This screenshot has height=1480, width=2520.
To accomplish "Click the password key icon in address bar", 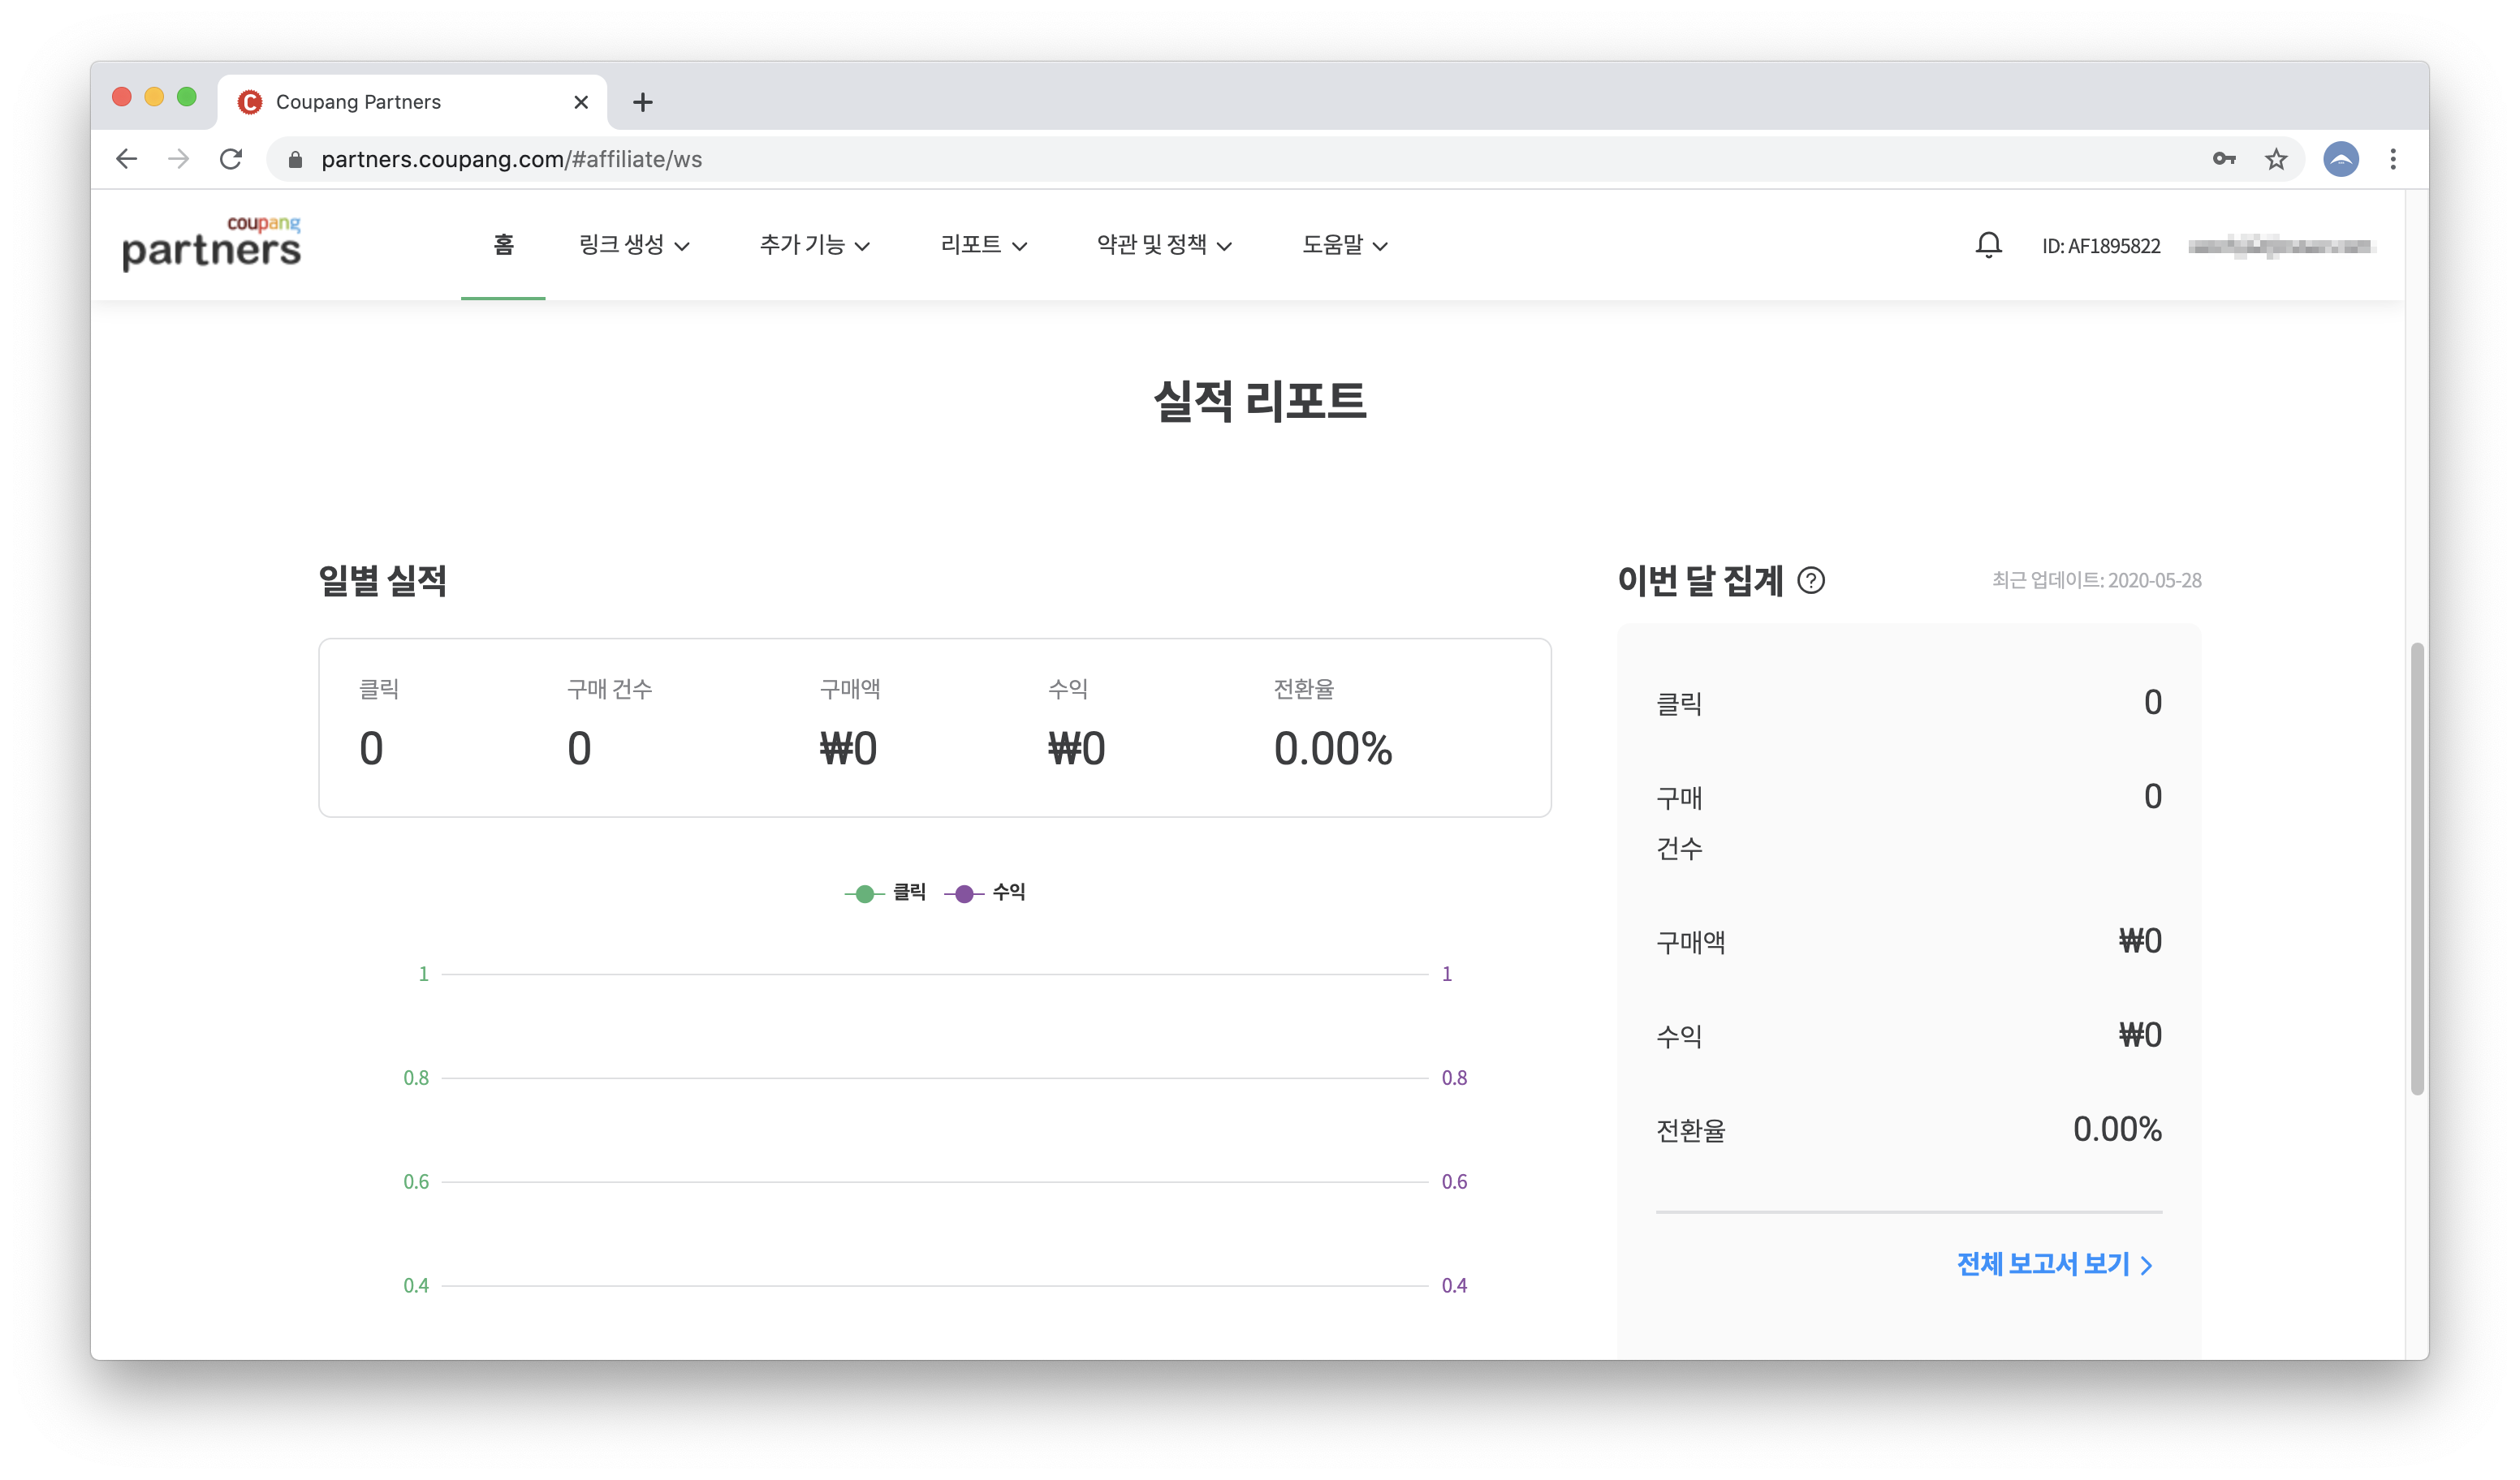I will click(x=2223, y=159).
